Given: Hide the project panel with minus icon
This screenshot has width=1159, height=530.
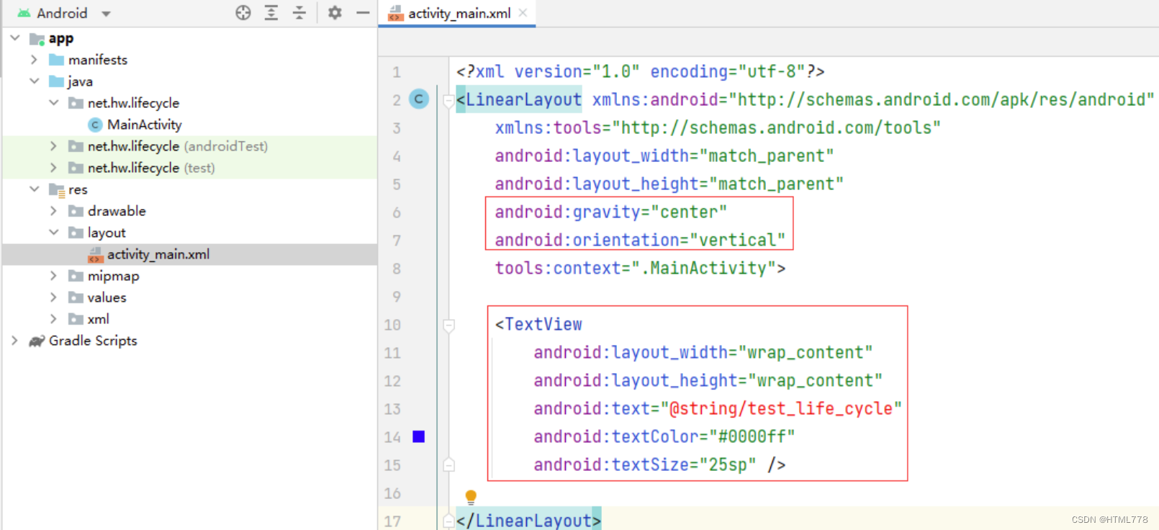Looking at the screenshot, I should (363, 12).
